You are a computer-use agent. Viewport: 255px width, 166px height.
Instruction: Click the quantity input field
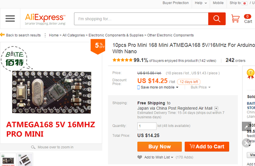[x=147, y=126]
